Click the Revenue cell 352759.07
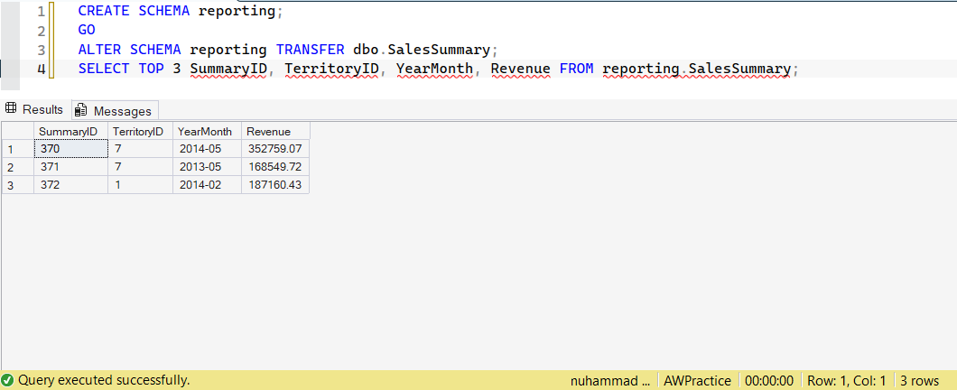This screenshot has height=390, width=957. point(276,149)
